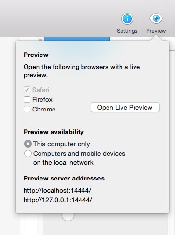Click the Settings label in the toolbar
Viewport: 175px width, 235px height.
127,31
